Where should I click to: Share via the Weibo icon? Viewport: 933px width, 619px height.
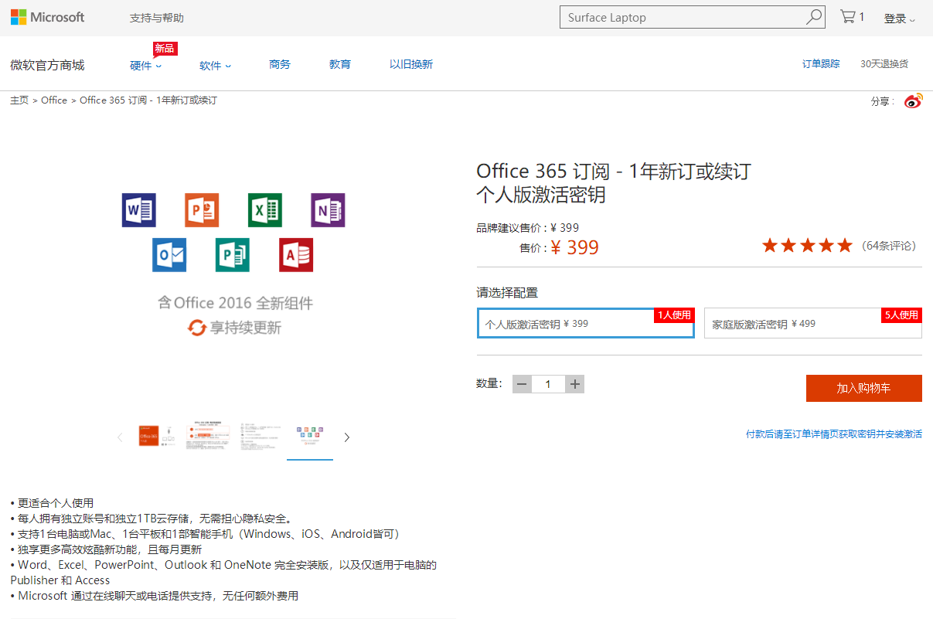914,101
